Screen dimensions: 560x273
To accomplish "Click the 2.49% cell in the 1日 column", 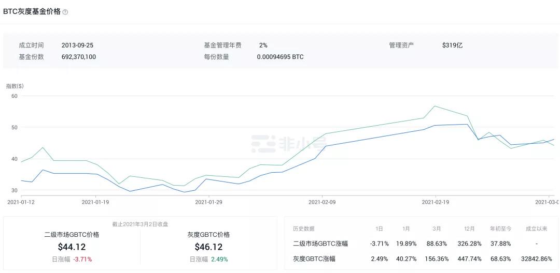I will (379, 259).
